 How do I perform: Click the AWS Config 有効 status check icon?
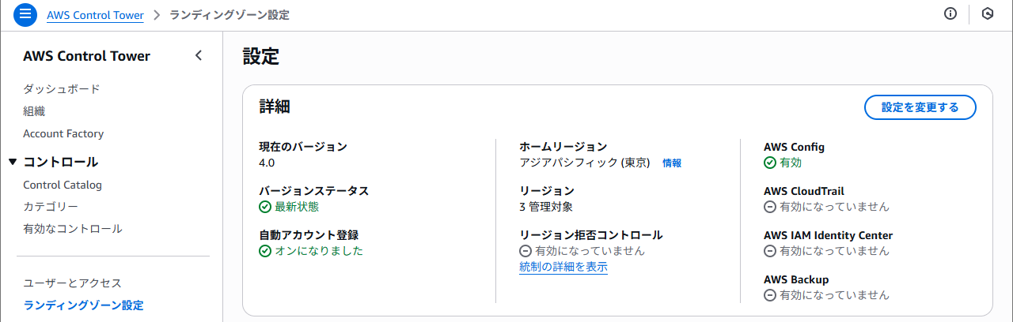(x=770, y=163)
